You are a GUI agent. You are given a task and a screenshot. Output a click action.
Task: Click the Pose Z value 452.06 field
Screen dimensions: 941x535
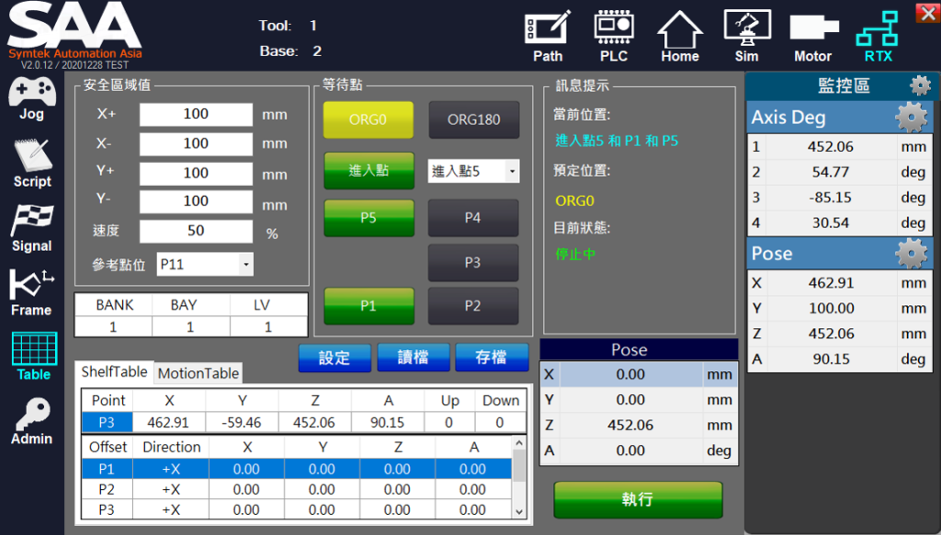click(630, 425)
